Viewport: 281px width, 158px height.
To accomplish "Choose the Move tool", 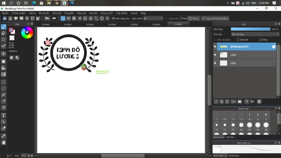I will tap(4, 53).
